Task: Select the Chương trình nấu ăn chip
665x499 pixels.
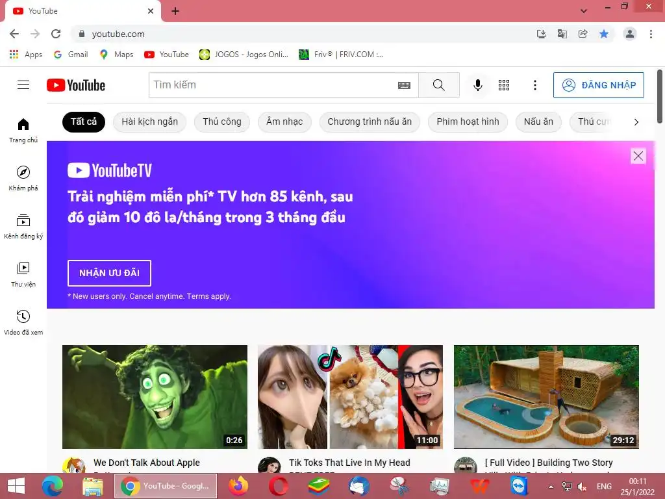Action: [370, 122]
